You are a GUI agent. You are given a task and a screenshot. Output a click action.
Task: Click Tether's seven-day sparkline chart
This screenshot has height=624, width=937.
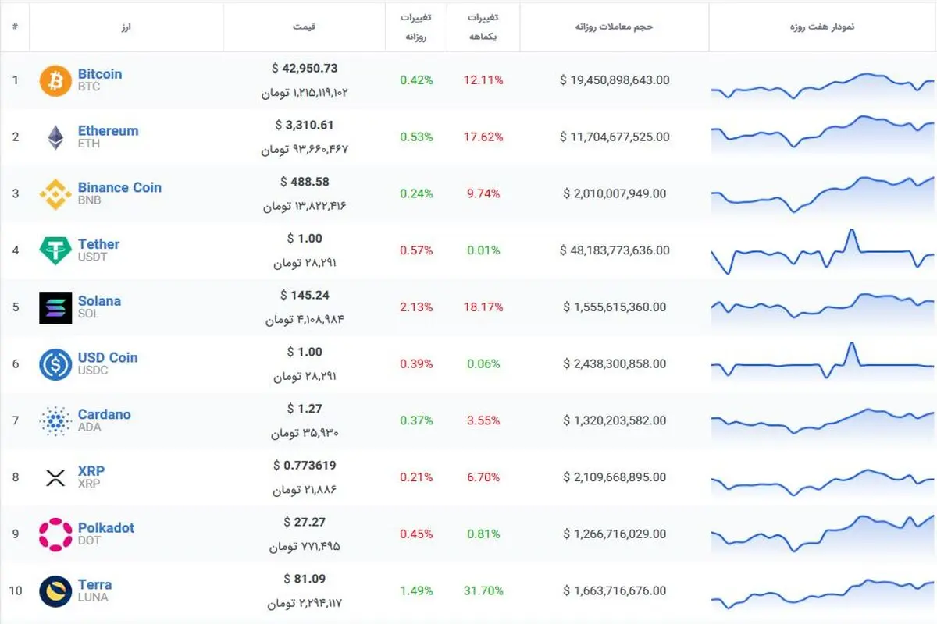[822, 251]
